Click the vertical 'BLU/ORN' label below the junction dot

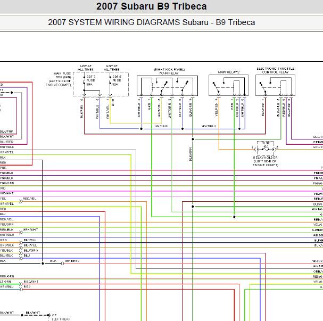pos(191,154)
